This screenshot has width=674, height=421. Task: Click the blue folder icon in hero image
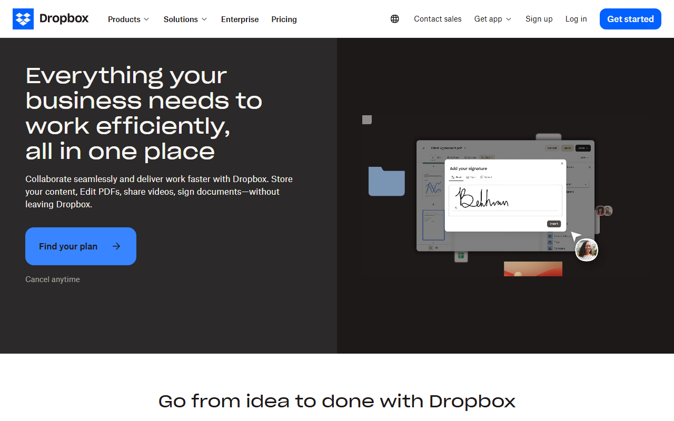[x=386, y=181]
